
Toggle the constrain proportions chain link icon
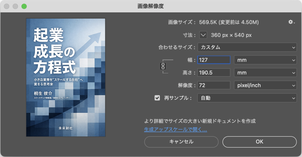pyautogui.click(x=163, y=66)
